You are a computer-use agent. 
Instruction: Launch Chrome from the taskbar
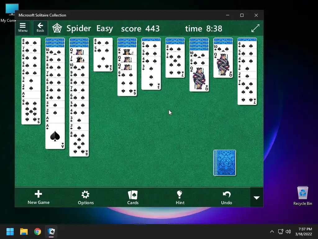click(x=38, y=232)
